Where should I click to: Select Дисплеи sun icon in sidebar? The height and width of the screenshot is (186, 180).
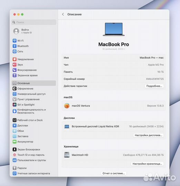click(x=14, y=125)
